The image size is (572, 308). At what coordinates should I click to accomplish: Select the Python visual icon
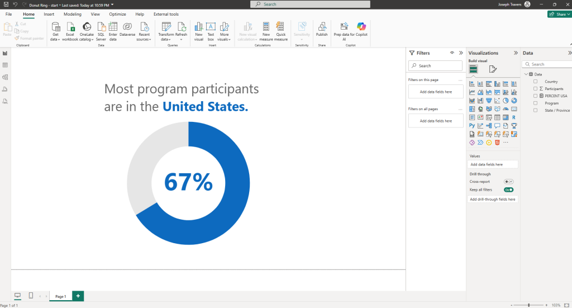point(472,126)
